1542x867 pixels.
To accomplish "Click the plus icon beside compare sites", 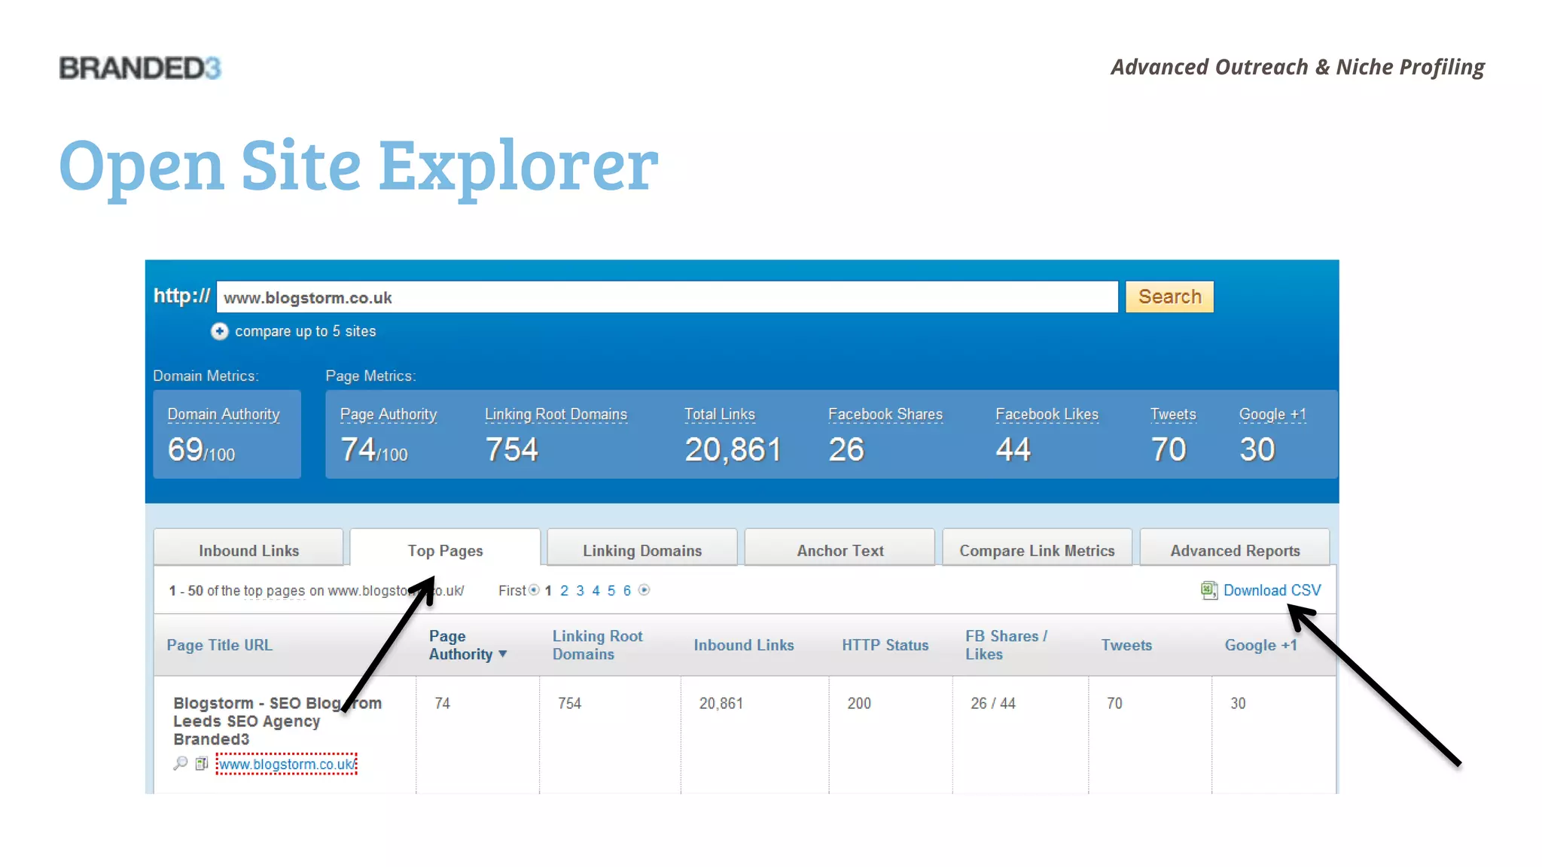I will tap(219, 331).
